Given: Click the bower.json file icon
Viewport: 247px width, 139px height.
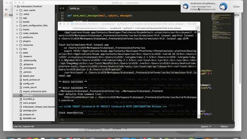Looking at the screenshot, I should click(x=21, y=76).
